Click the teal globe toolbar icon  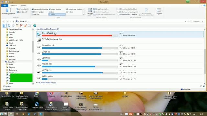[x=35, y=26]
